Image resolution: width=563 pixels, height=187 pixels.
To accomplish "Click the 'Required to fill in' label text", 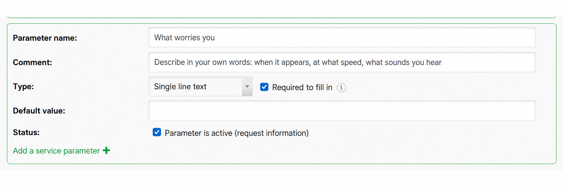I will click(302, 87).
